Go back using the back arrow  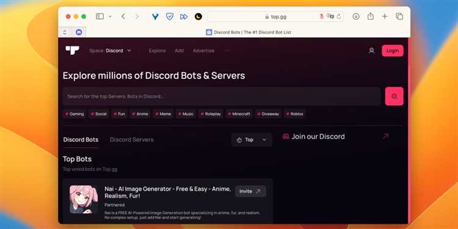click(123, 16)
